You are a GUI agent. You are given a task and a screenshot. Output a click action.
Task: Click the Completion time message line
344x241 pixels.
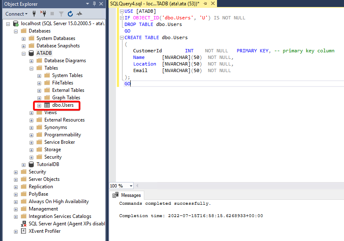tap(191, 216)
